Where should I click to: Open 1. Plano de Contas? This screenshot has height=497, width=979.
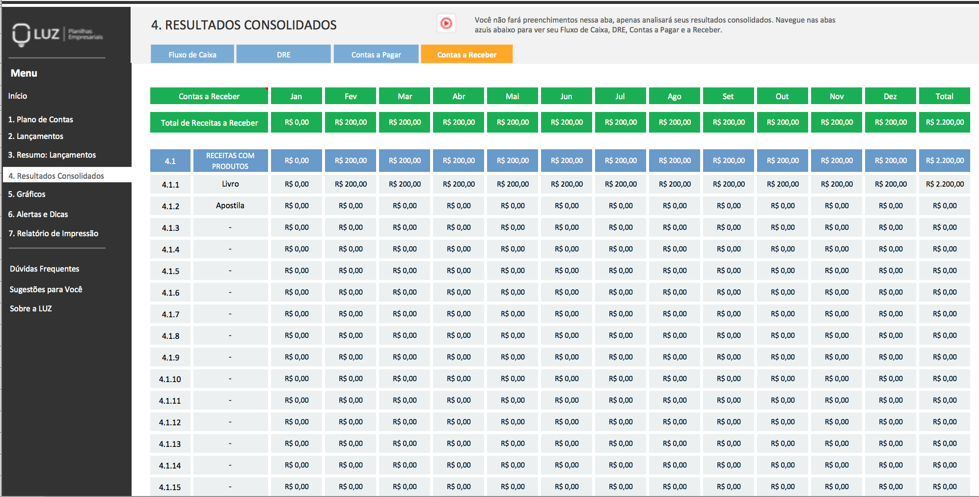[x=41, y=119]
